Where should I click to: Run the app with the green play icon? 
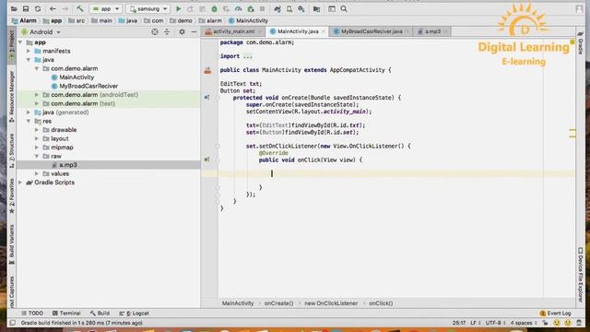[178, 8]
